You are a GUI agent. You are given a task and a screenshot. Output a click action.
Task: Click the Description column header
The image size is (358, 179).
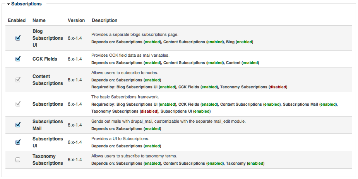point(104,20)
